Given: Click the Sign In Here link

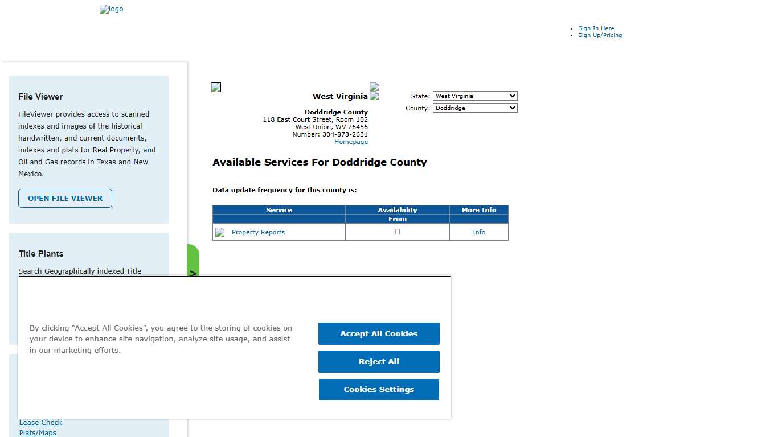Looking at the screenshot, I should (596, 28).
